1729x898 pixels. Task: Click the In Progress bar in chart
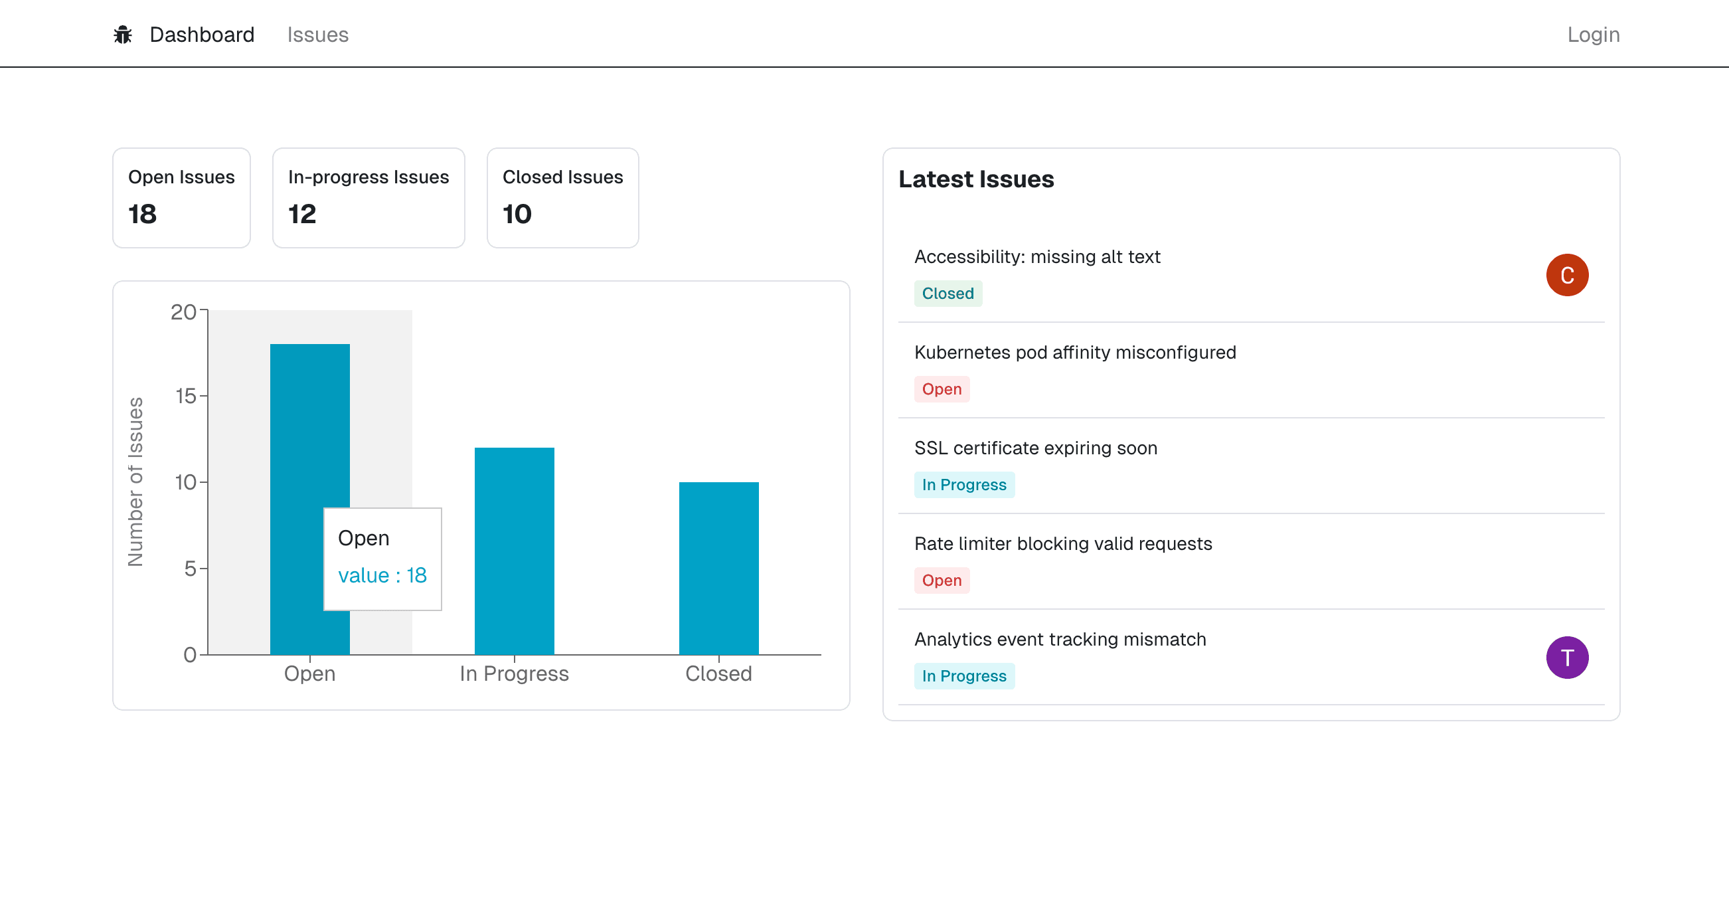(514, 551)
